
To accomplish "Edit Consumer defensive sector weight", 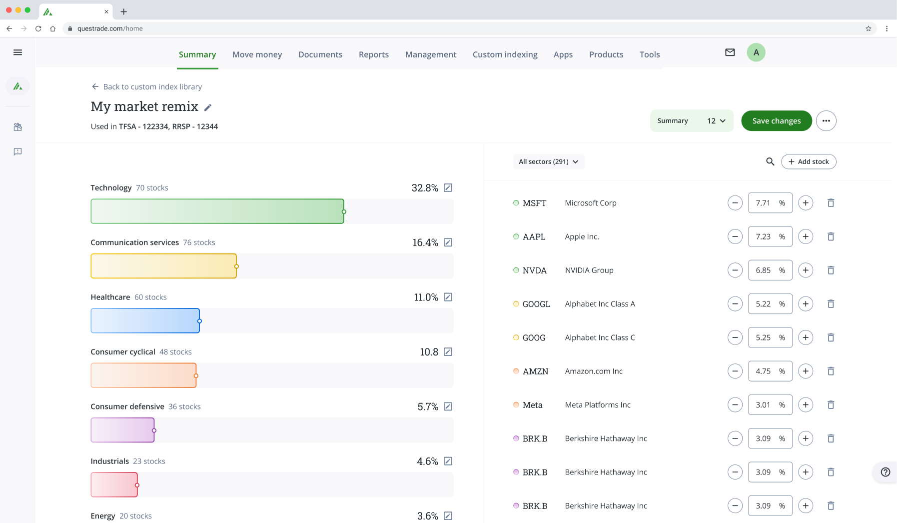I will click(448, 406).
